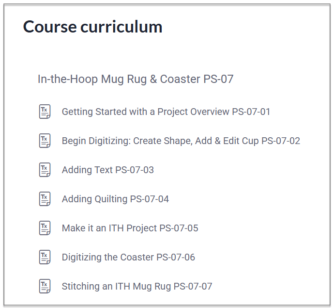334x308 pixels.
Task: Click the document icon for Begin Digitizing lesson
Action: click(x=45, y=141)
